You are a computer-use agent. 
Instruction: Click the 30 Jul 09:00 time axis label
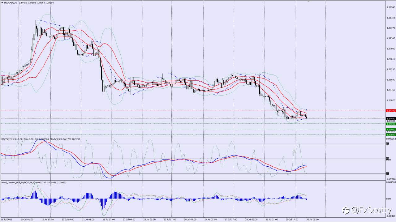(313, 220)
